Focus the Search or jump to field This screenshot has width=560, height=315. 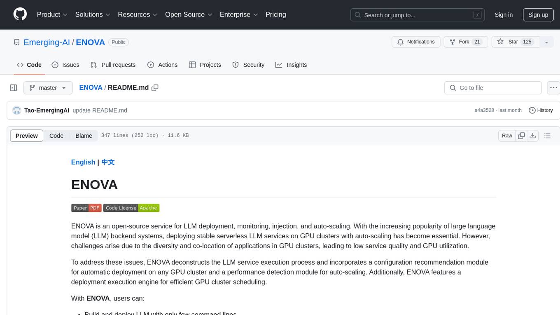pos(418,15)
